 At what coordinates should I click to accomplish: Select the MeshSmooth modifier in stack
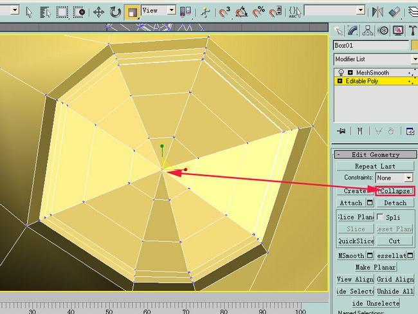click(372, 73)
